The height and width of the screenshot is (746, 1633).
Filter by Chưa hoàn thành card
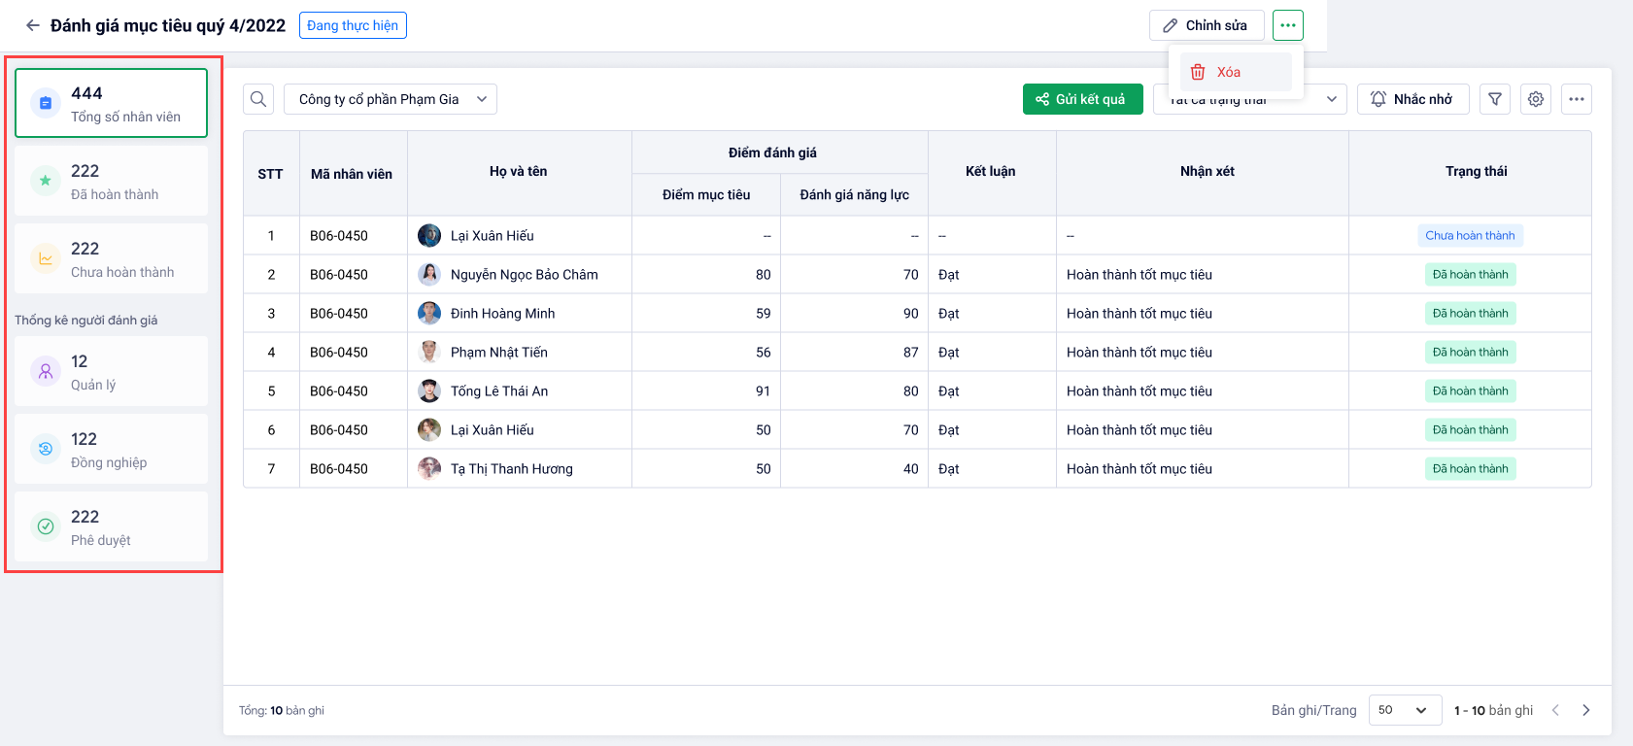click(x=111, y=258)
